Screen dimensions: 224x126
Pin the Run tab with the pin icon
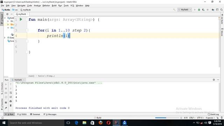pos(6,108)
